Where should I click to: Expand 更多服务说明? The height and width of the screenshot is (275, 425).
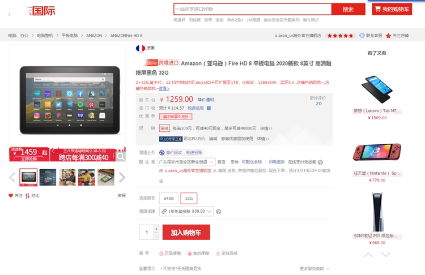[314, 269]
